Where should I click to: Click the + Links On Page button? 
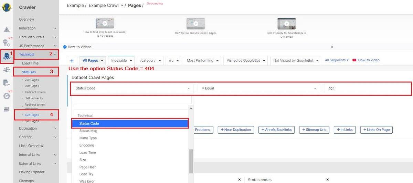(377, 130)
